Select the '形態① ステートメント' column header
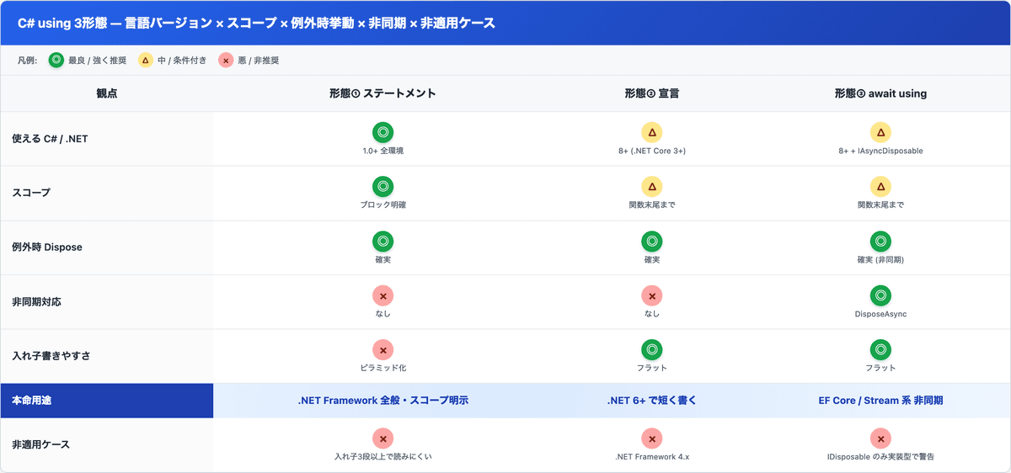The width and height of the screenshot is (1011, 473). click(382, 93)
